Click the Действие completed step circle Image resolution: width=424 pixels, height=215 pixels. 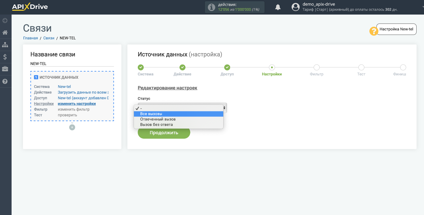[183, 67]
